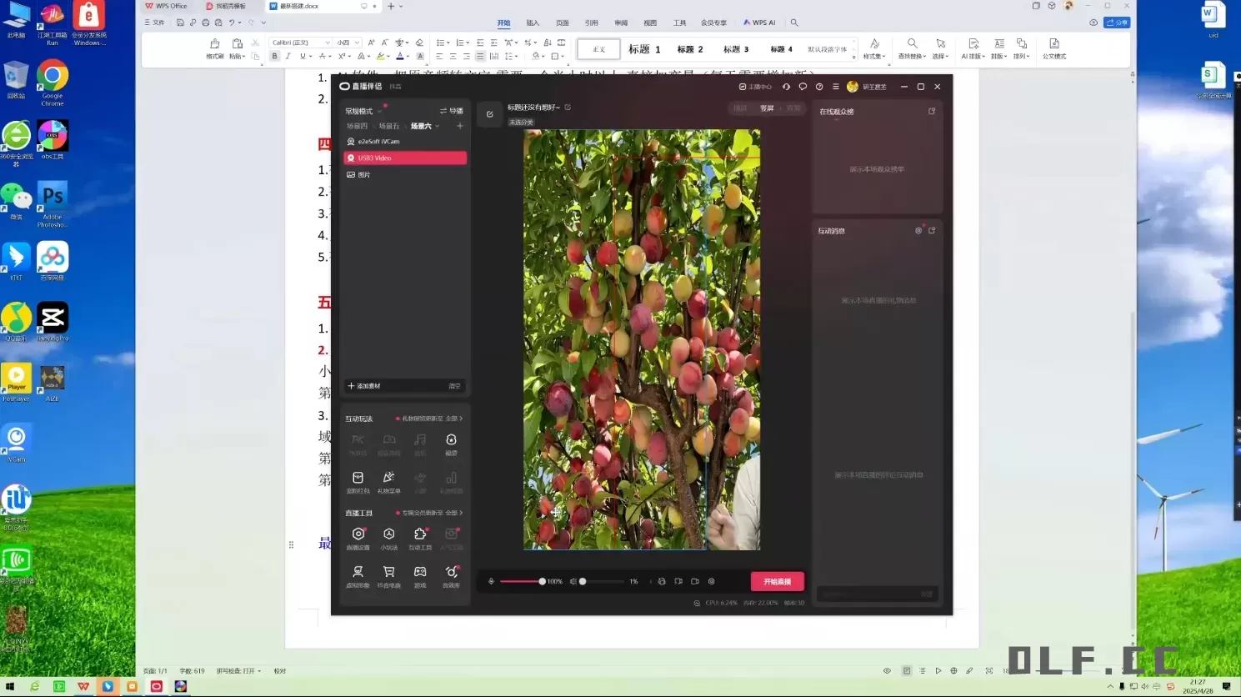Toggle the speaker audio icon
1241x697 pixels.
[x=573, y=581]
